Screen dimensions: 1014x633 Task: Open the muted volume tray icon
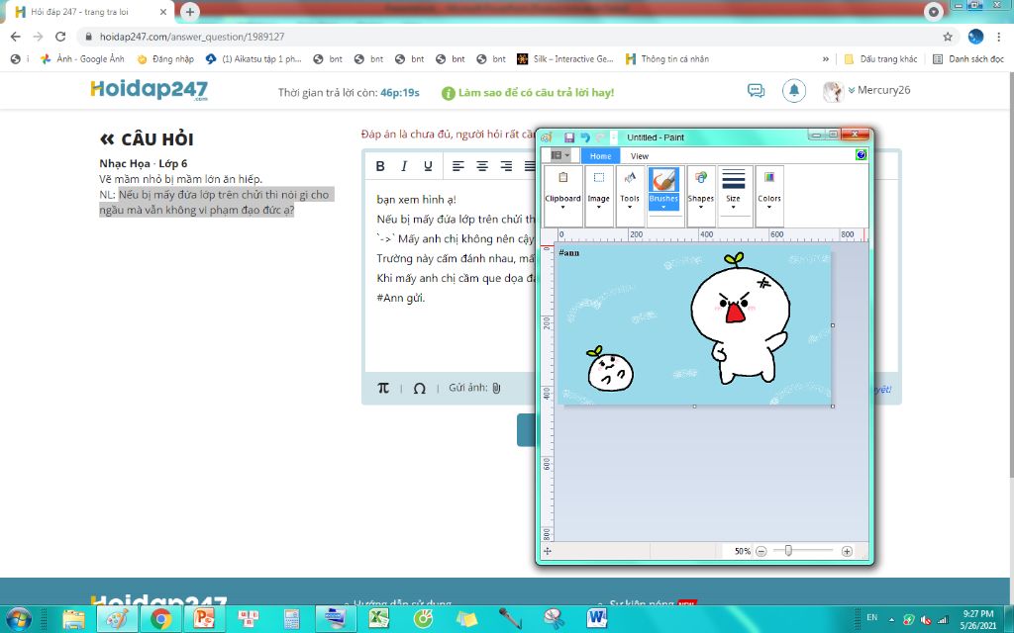(926, 619)
